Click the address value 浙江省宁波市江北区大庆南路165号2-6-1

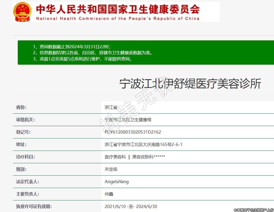coord(143,144)
